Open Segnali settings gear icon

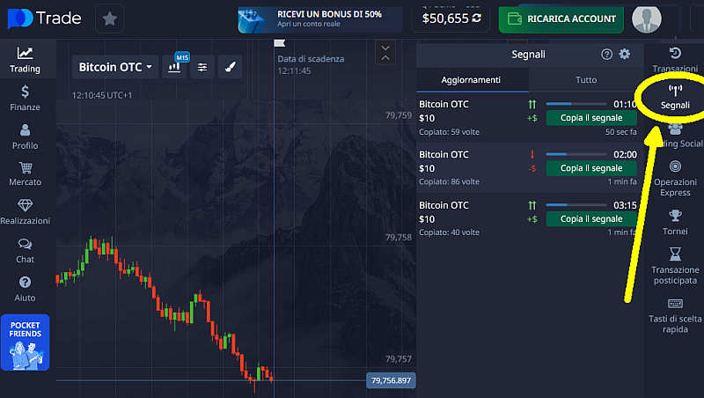(625, 55)
